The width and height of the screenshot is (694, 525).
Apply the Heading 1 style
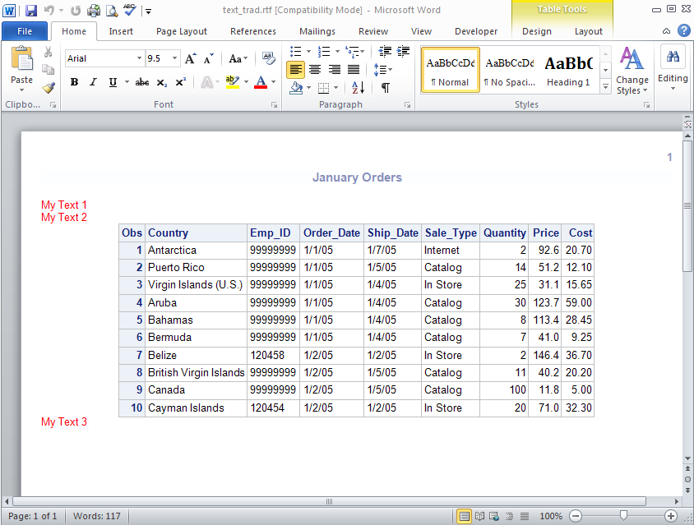[x=568, y=71]
